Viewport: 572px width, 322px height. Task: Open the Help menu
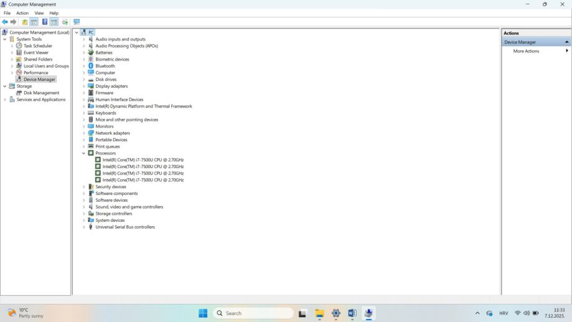54,13
